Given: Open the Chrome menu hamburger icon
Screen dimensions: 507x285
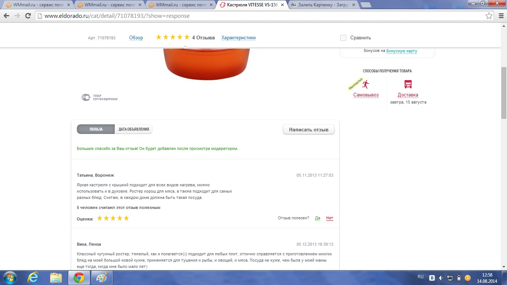Looking at the screenshot, I should [x=500, y=16].
